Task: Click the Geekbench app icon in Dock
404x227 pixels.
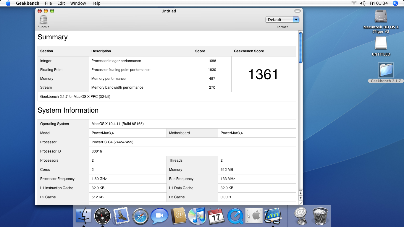Action: point(272,216)
